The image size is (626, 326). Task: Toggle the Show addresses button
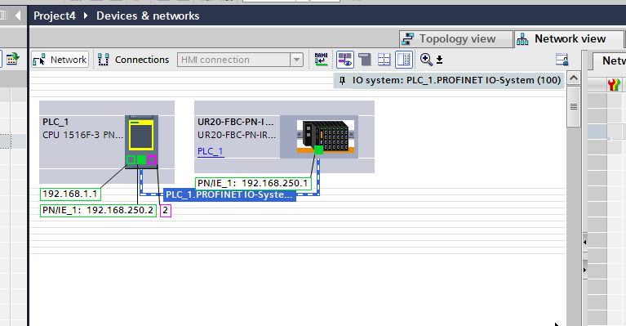pyautogui.click(x=344, y=60)
